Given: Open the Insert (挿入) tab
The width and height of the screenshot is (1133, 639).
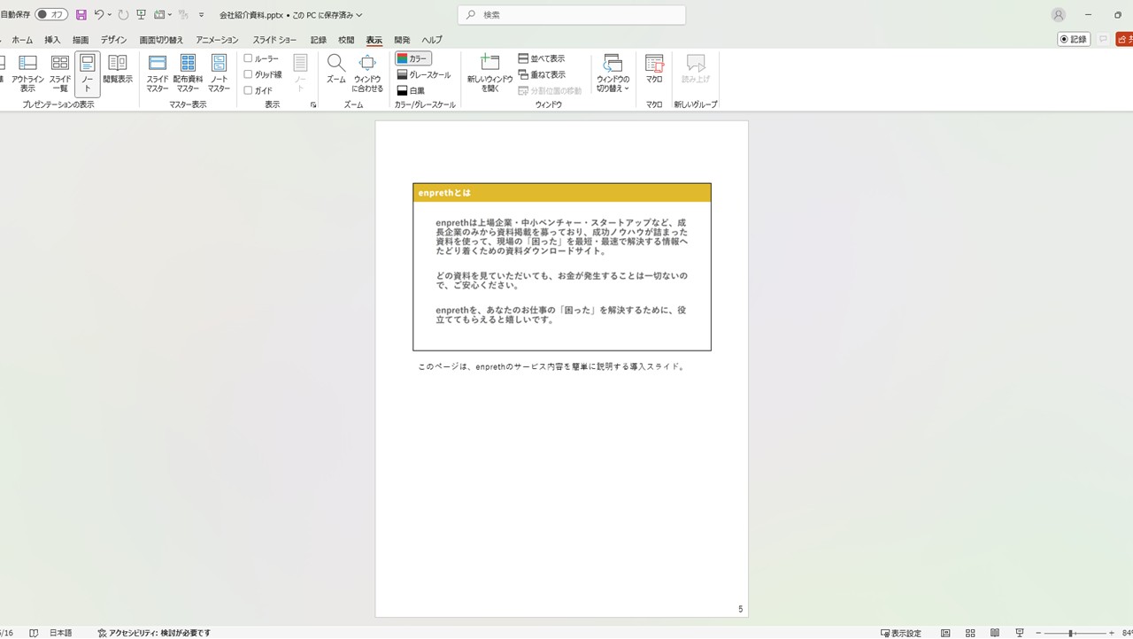Looking at the screenshot, I should tap(52, 40).
